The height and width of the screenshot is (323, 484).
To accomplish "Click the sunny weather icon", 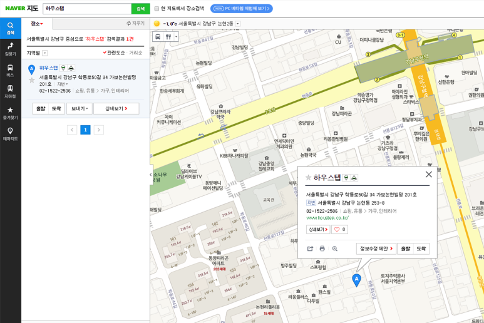I will pos(157,23).
